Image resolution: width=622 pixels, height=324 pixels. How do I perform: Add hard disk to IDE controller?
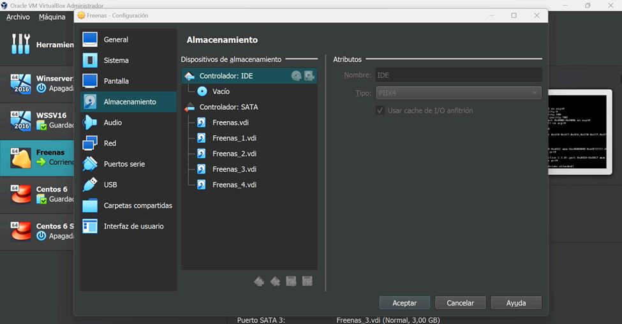coord(309,76)
